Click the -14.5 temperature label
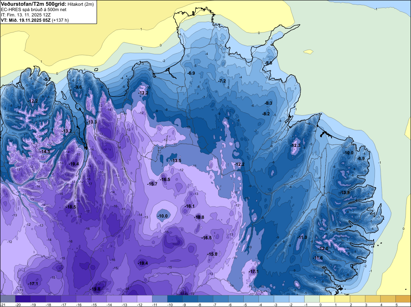The width and height of the screenshot is (411, 307). pyautogui.click(x=45, y=151)
